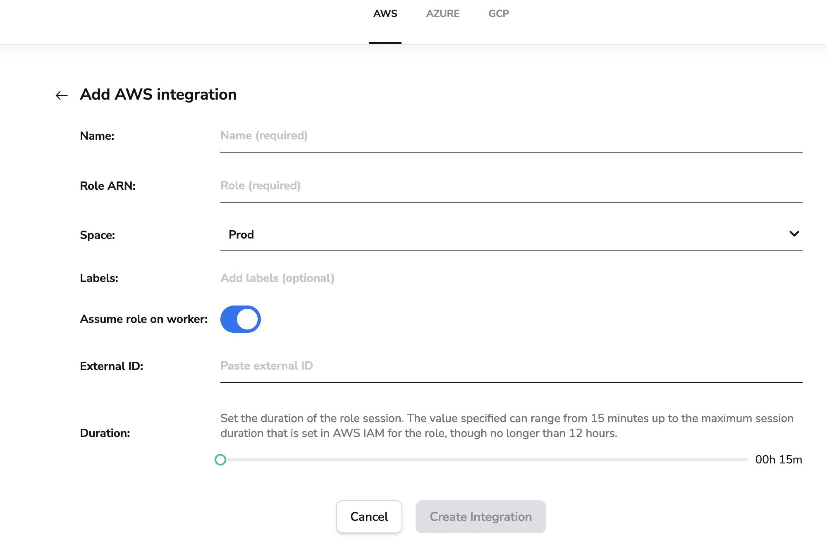The image size is (827, 549).
Task: Go back using the left arrow icon
Action: [62, 95]
